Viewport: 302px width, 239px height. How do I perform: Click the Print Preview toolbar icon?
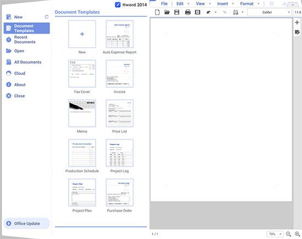(x=198, y=12)
